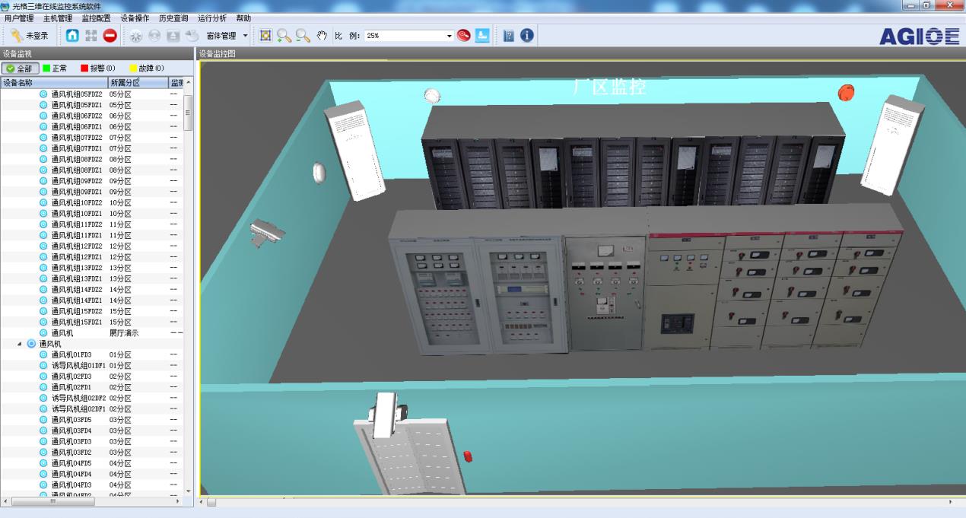This screenshot has height=518, width=966.
Task: Filter devices by 正常 status
Action: point(55,68)
